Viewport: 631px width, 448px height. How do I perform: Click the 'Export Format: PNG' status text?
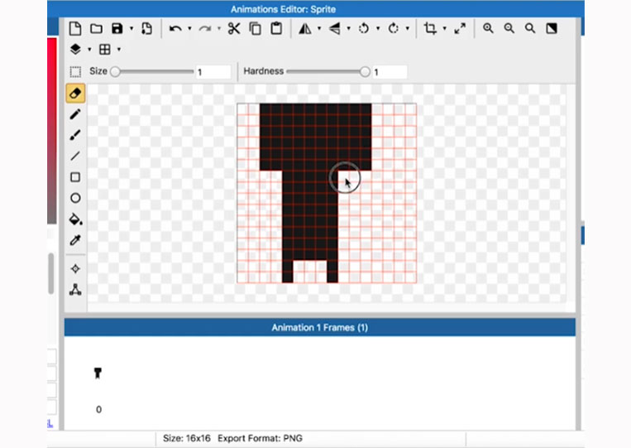pyautogui.click(x=260, y=438)
